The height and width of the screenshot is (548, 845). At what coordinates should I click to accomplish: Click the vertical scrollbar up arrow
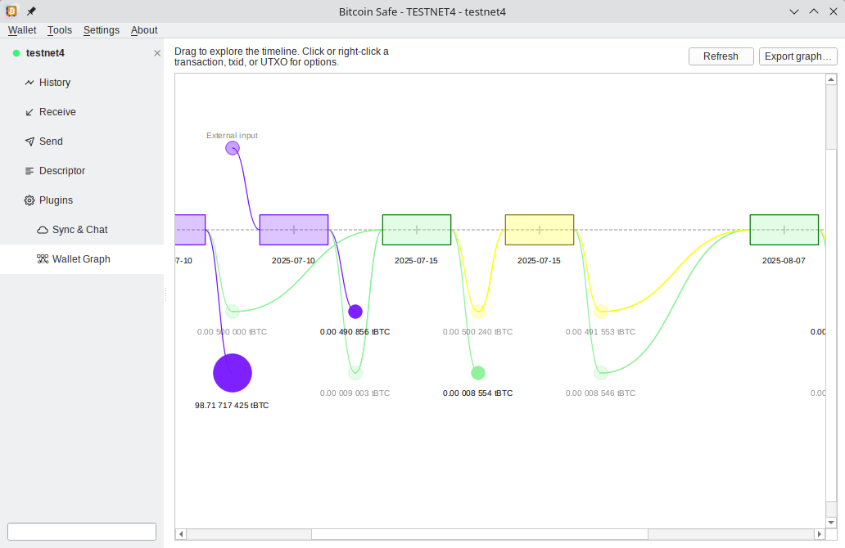tap(831, 79)
